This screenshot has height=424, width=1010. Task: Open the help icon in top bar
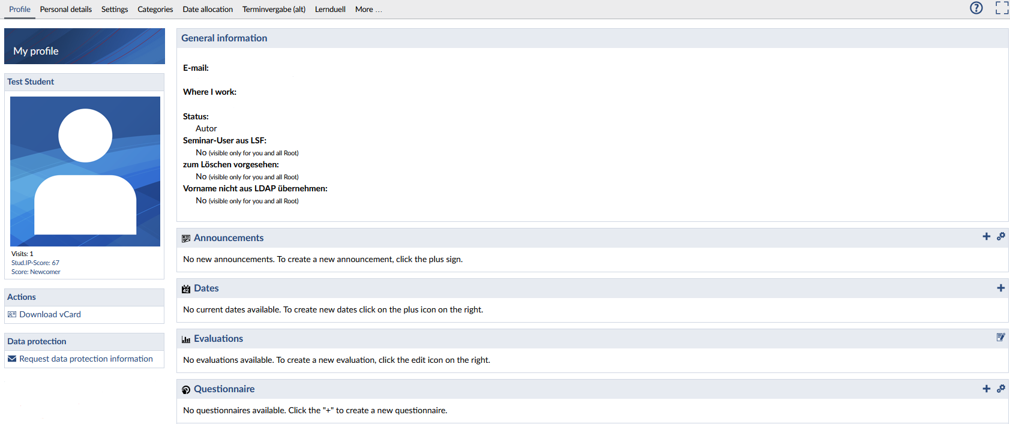[976, 8]
